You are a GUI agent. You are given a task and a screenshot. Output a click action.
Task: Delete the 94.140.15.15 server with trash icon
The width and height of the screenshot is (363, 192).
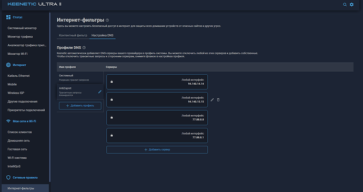(x=218, y=100)
